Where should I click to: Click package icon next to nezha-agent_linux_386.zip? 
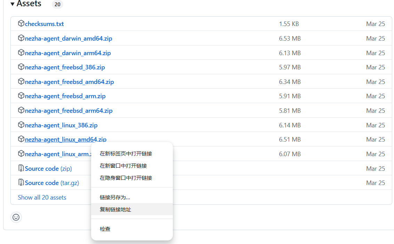tap(21, 125)
